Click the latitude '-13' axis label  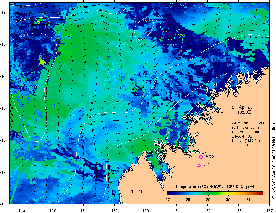pos(3,44)
